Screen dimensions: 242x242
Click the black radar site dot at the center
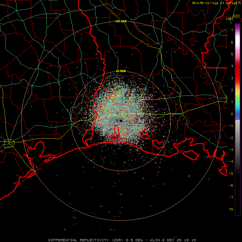click(121, 121)
